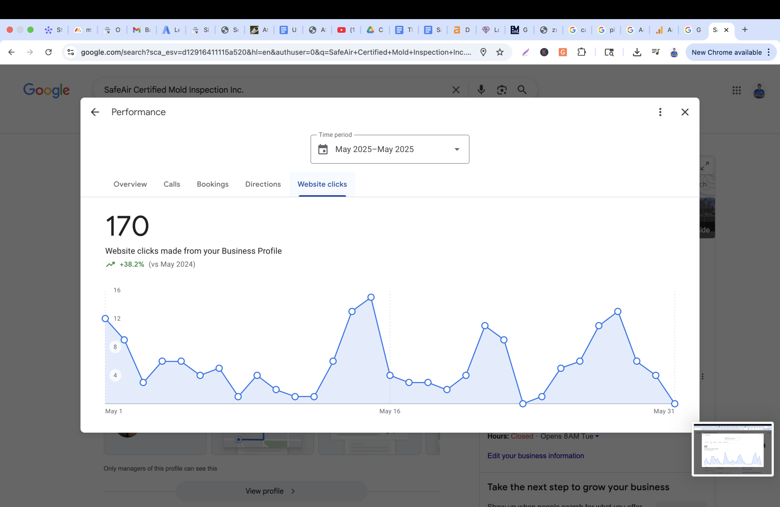The image size is (780, 507).
Task: Open the Bookings tab
Action: point(213,184)
